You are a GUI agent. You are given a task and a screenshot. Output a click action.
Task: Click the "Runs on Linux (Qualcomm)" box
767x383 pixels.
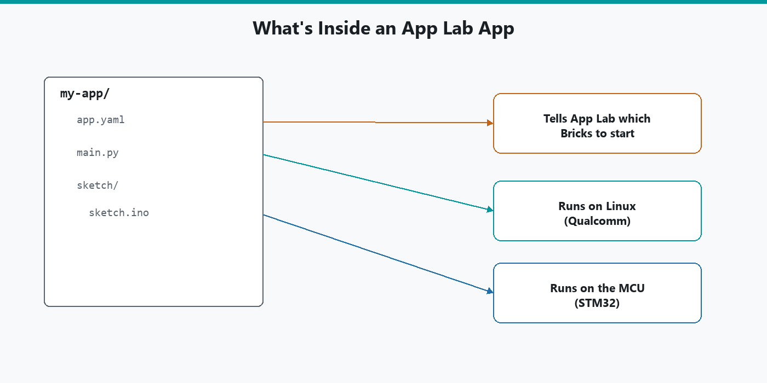tap(597, 211)
